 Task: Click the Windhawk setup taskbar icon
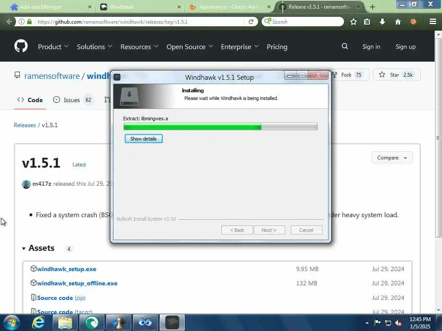pyautogui.click(x=172, y=322)
